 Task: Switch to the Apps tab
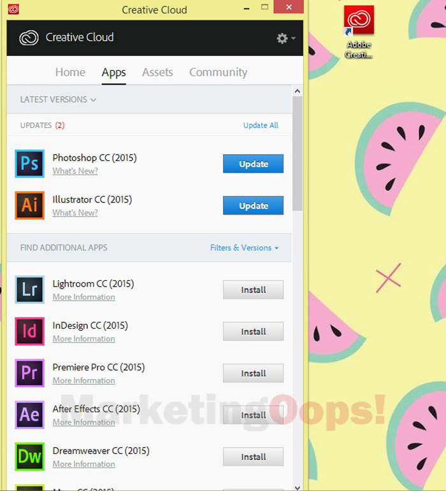click(x=113, y=73)
